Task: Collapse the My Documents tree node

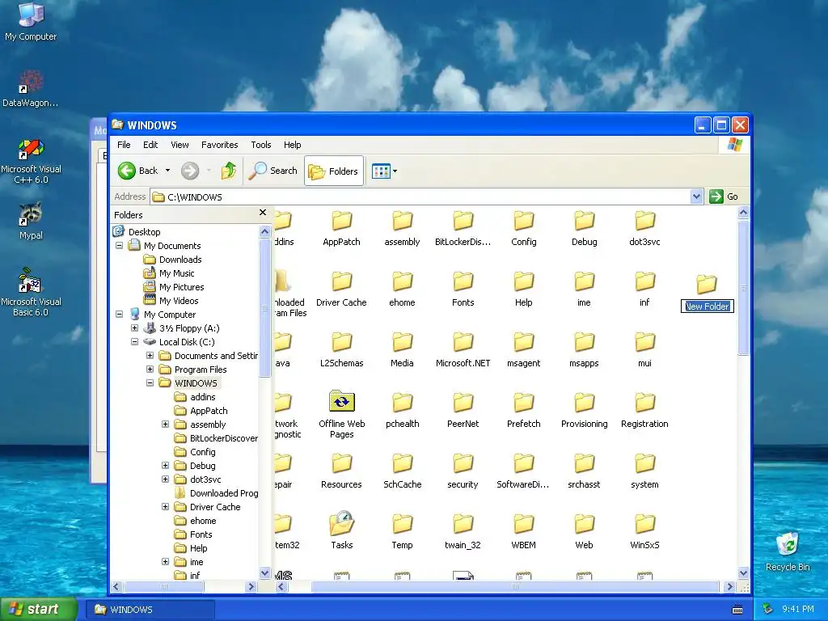Action: (120, 246)
